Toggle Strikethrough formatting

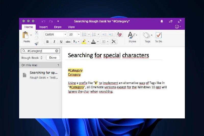(68, 42)
